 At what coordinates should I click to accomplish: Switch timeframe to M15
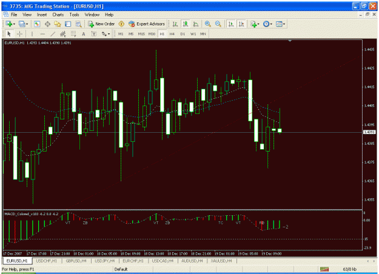coord(141,34)
